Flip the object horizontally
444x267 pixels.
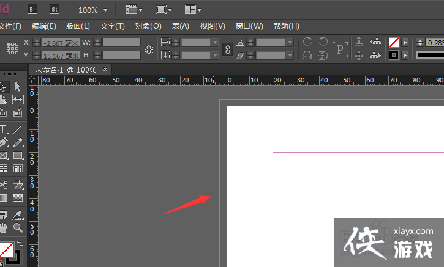307,55
